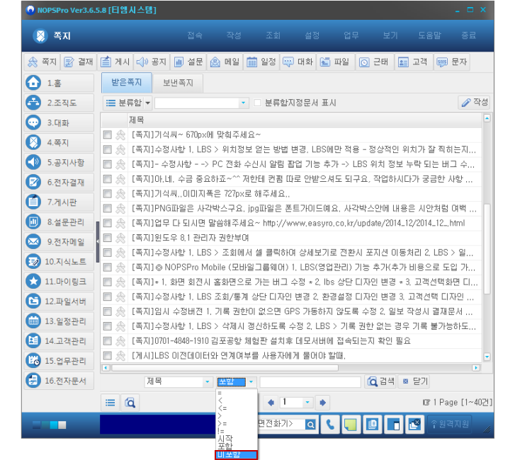Open 2.조직도 organization chart
Image resolution: width=515 pixels, height=460 pixels.
coord(59,103)
